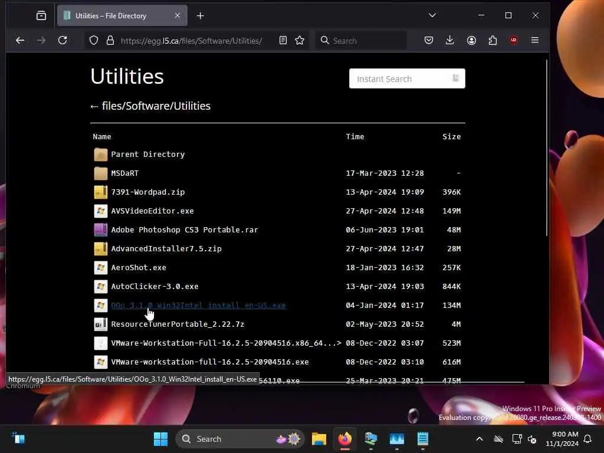Click the Time column header
This screenshot has width=604, height=453.
(354, 137)
